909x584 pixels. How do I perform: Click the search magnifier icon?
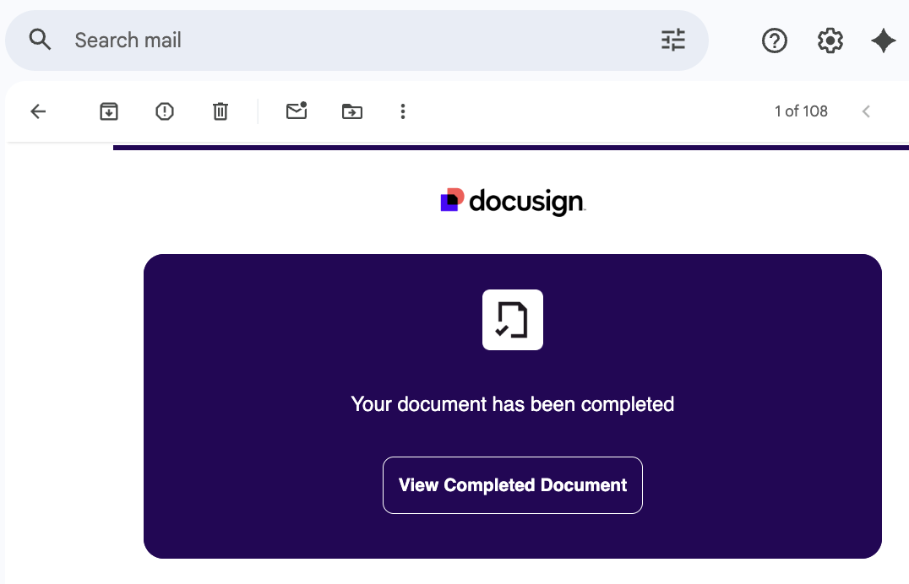click(40, 40)
